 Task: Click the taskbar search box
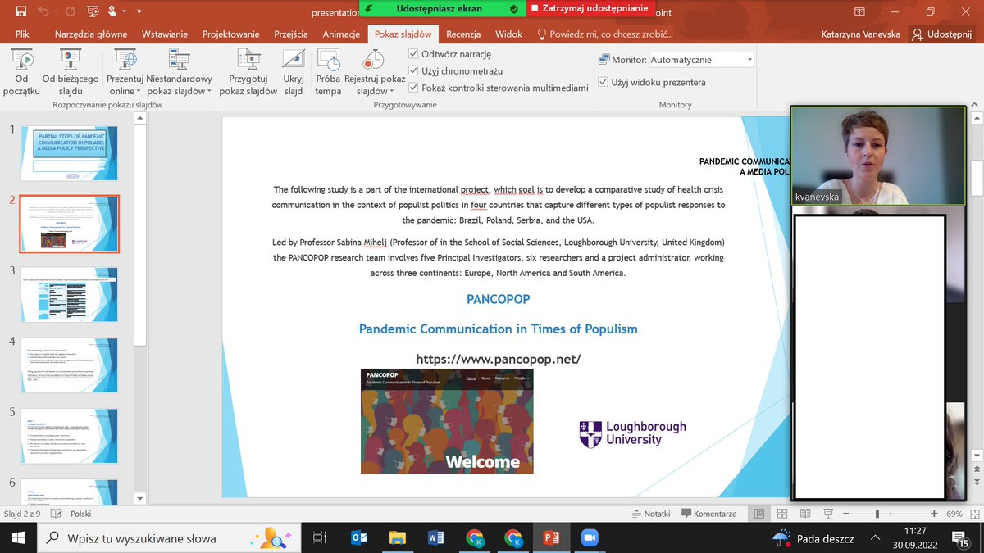pyautogui.click(x=168, y=538)
